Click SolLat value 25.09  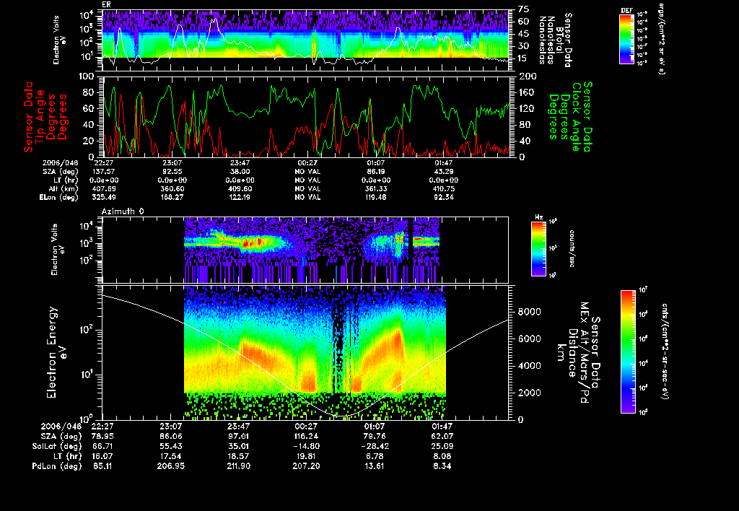[442, 446]
